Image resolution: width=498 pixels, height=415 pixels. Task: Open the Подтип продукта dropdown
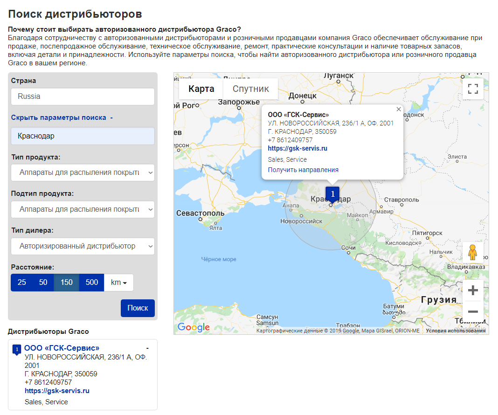coord(83,209)
